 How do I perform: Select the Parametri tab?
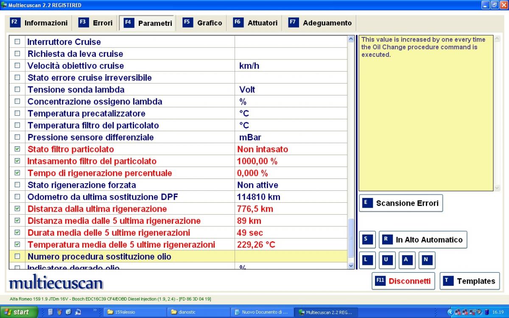[148, 23]
